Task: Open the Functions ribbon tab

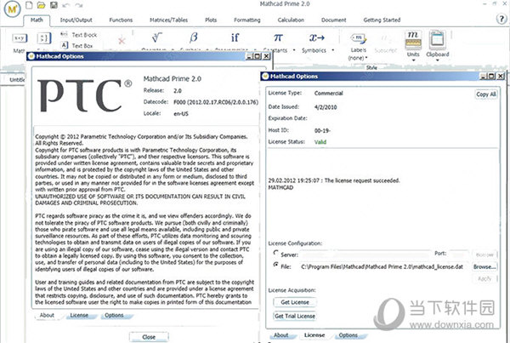Action: point(121,20)
